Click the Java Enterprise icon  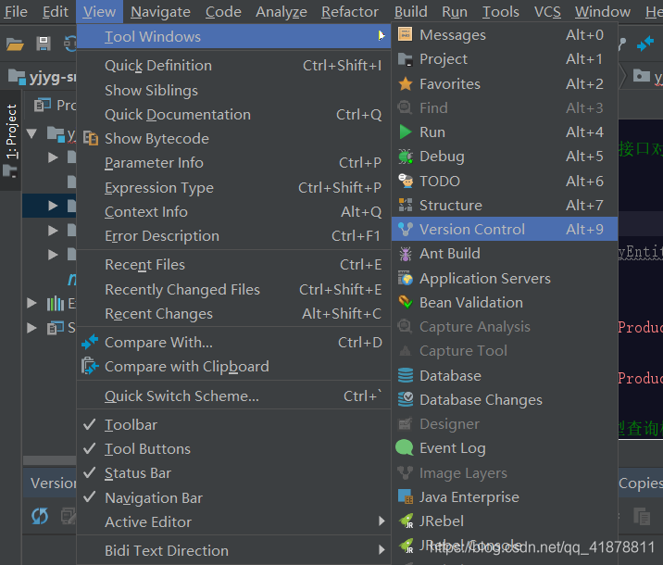(x=405, y=496)
